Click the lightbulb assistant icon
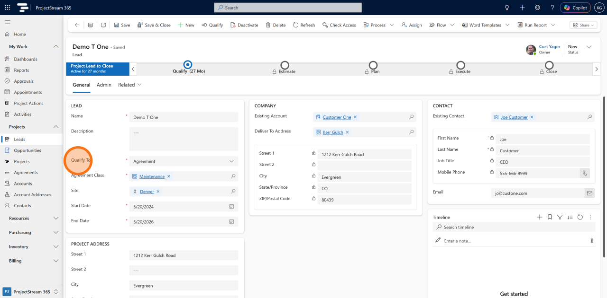 click(507, 8)
